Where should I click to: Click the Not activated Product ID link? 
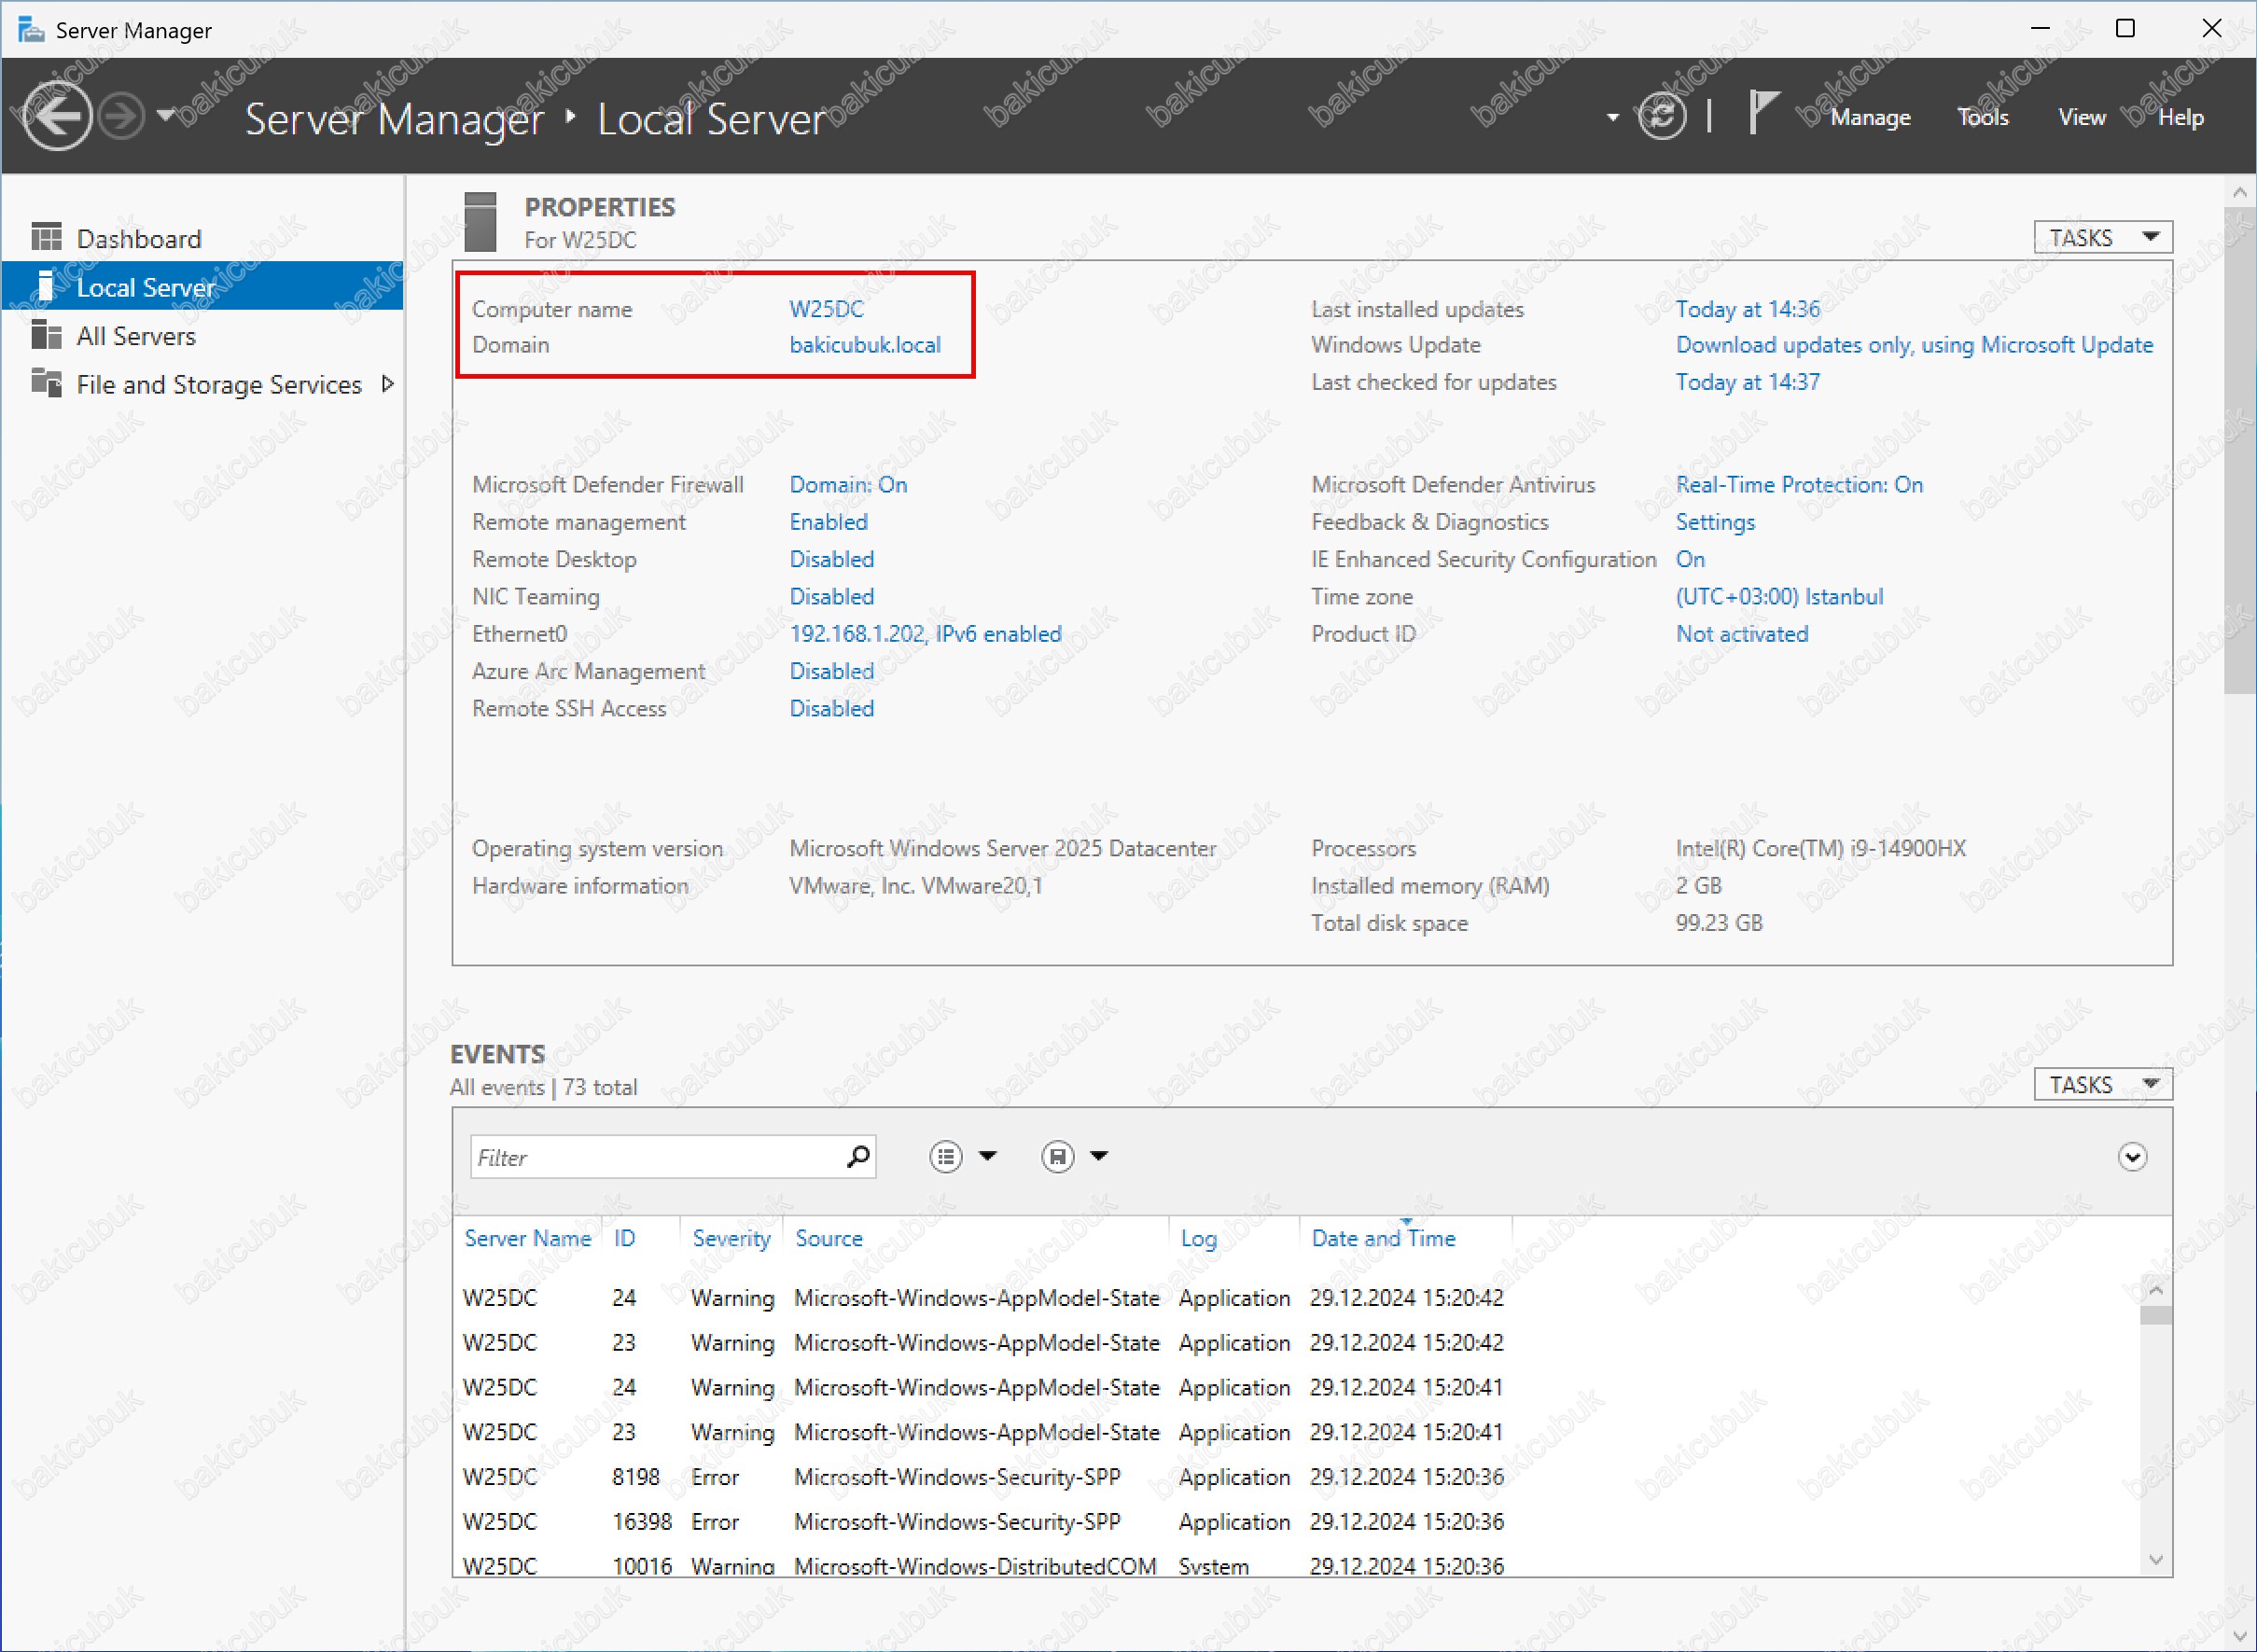[x=1742, y=633]
